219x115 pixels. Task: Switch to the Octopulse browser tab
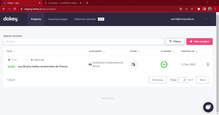(x=63, y=3)
